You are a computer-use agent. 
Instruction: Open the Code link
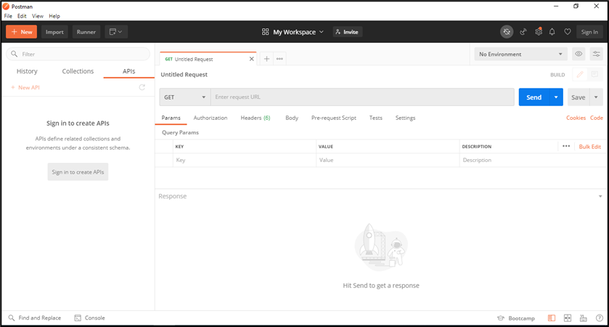tap(596, 118)
